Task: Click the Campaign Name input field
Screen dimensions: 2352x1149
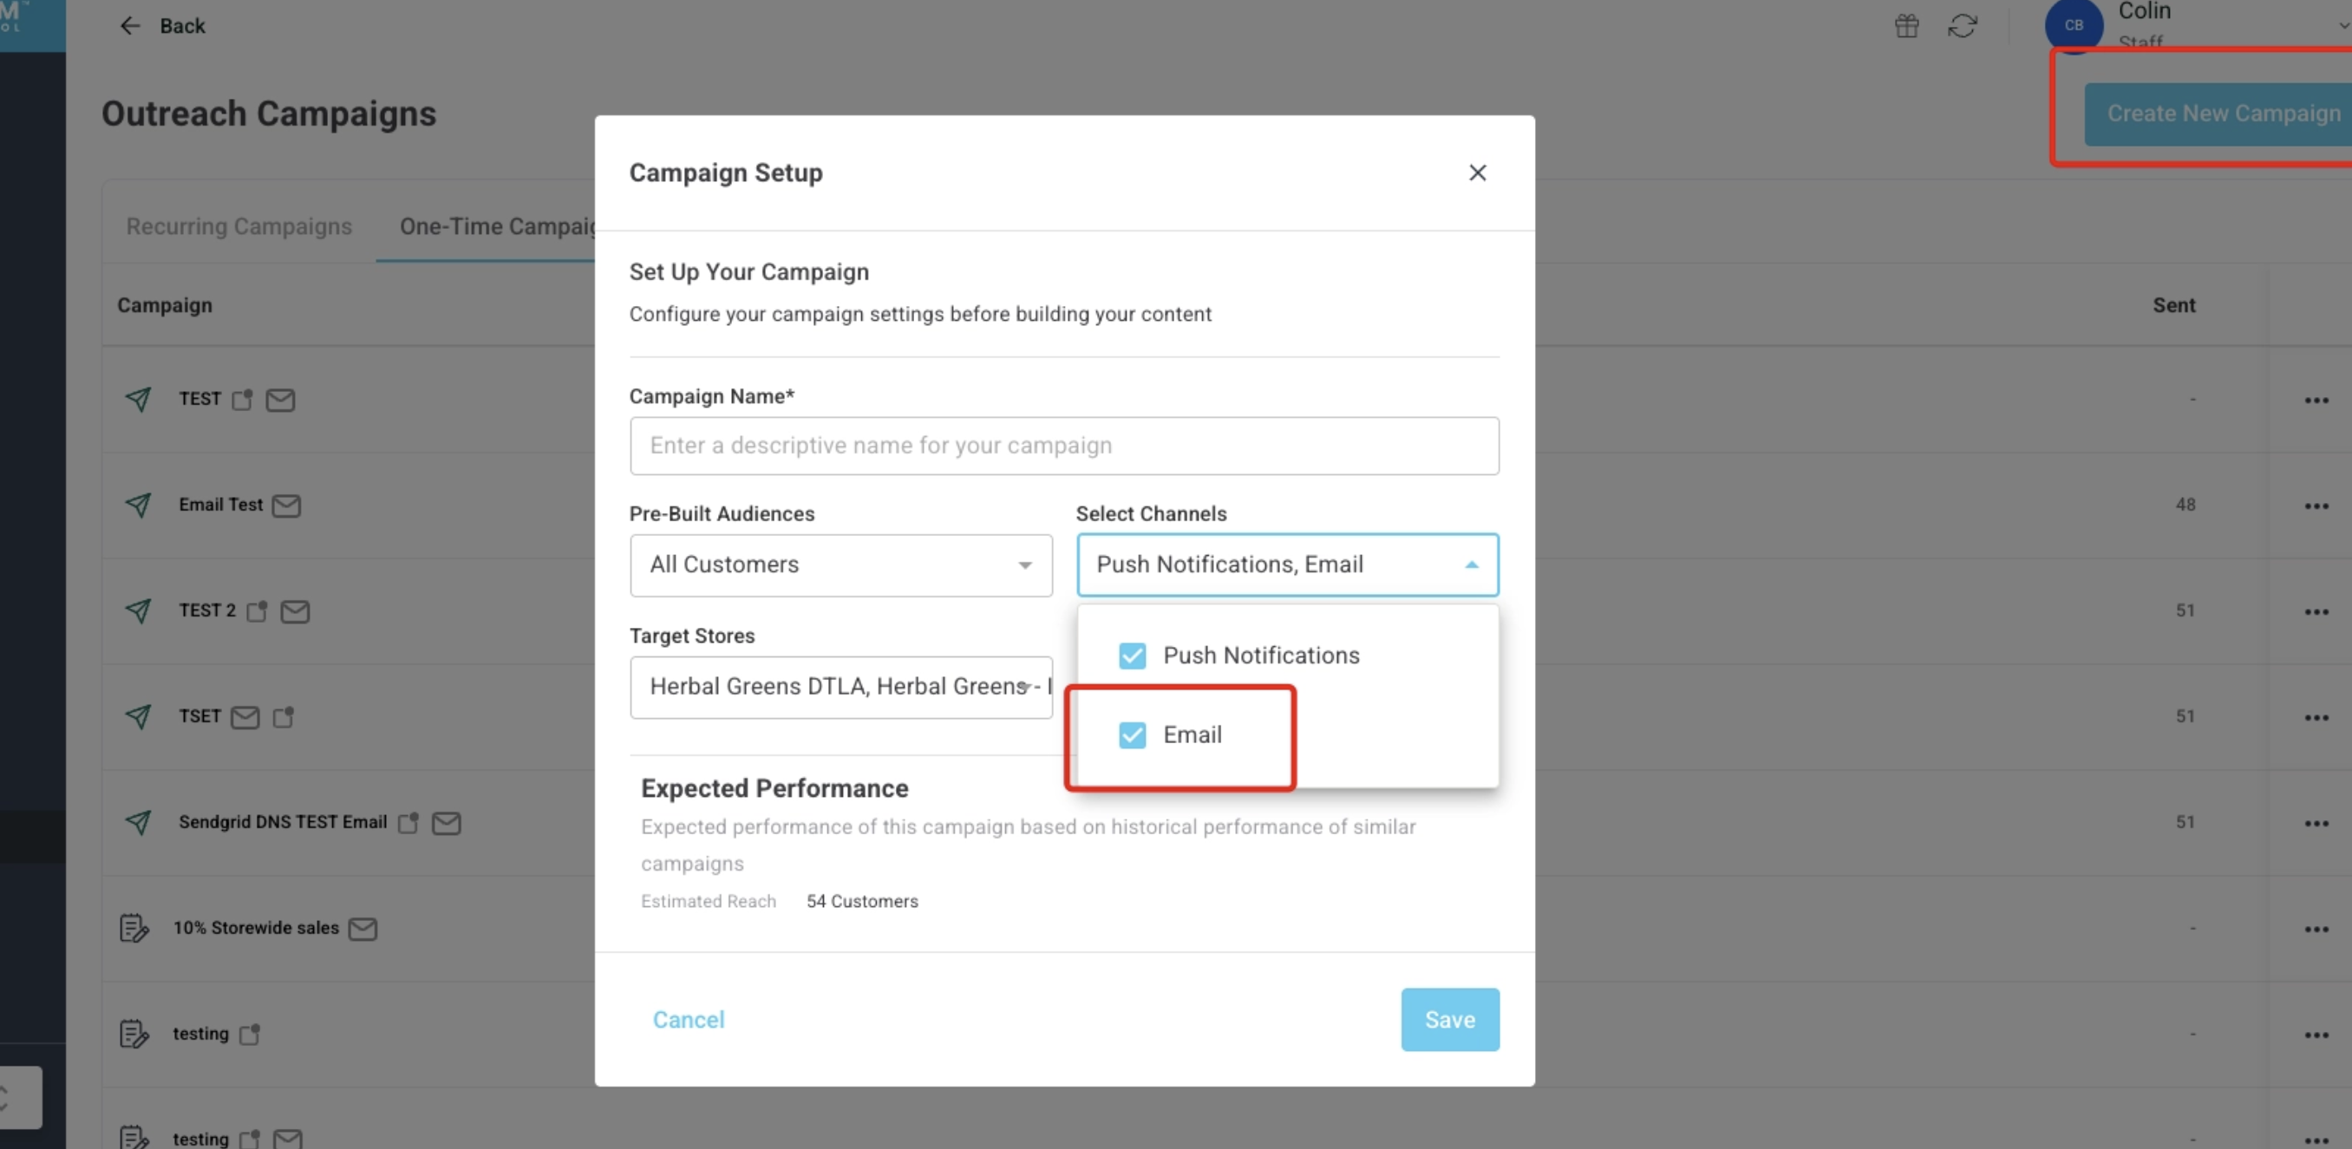Action: coord(1064,446)
